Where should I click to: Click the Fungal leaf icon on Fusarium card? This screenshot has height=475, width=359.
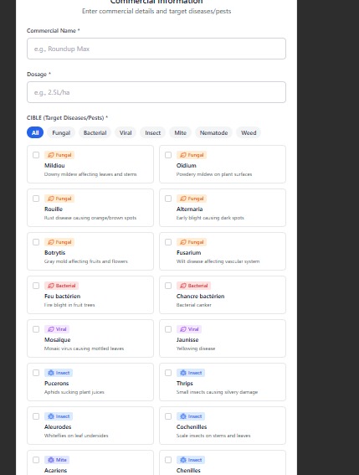pos(183,242)
